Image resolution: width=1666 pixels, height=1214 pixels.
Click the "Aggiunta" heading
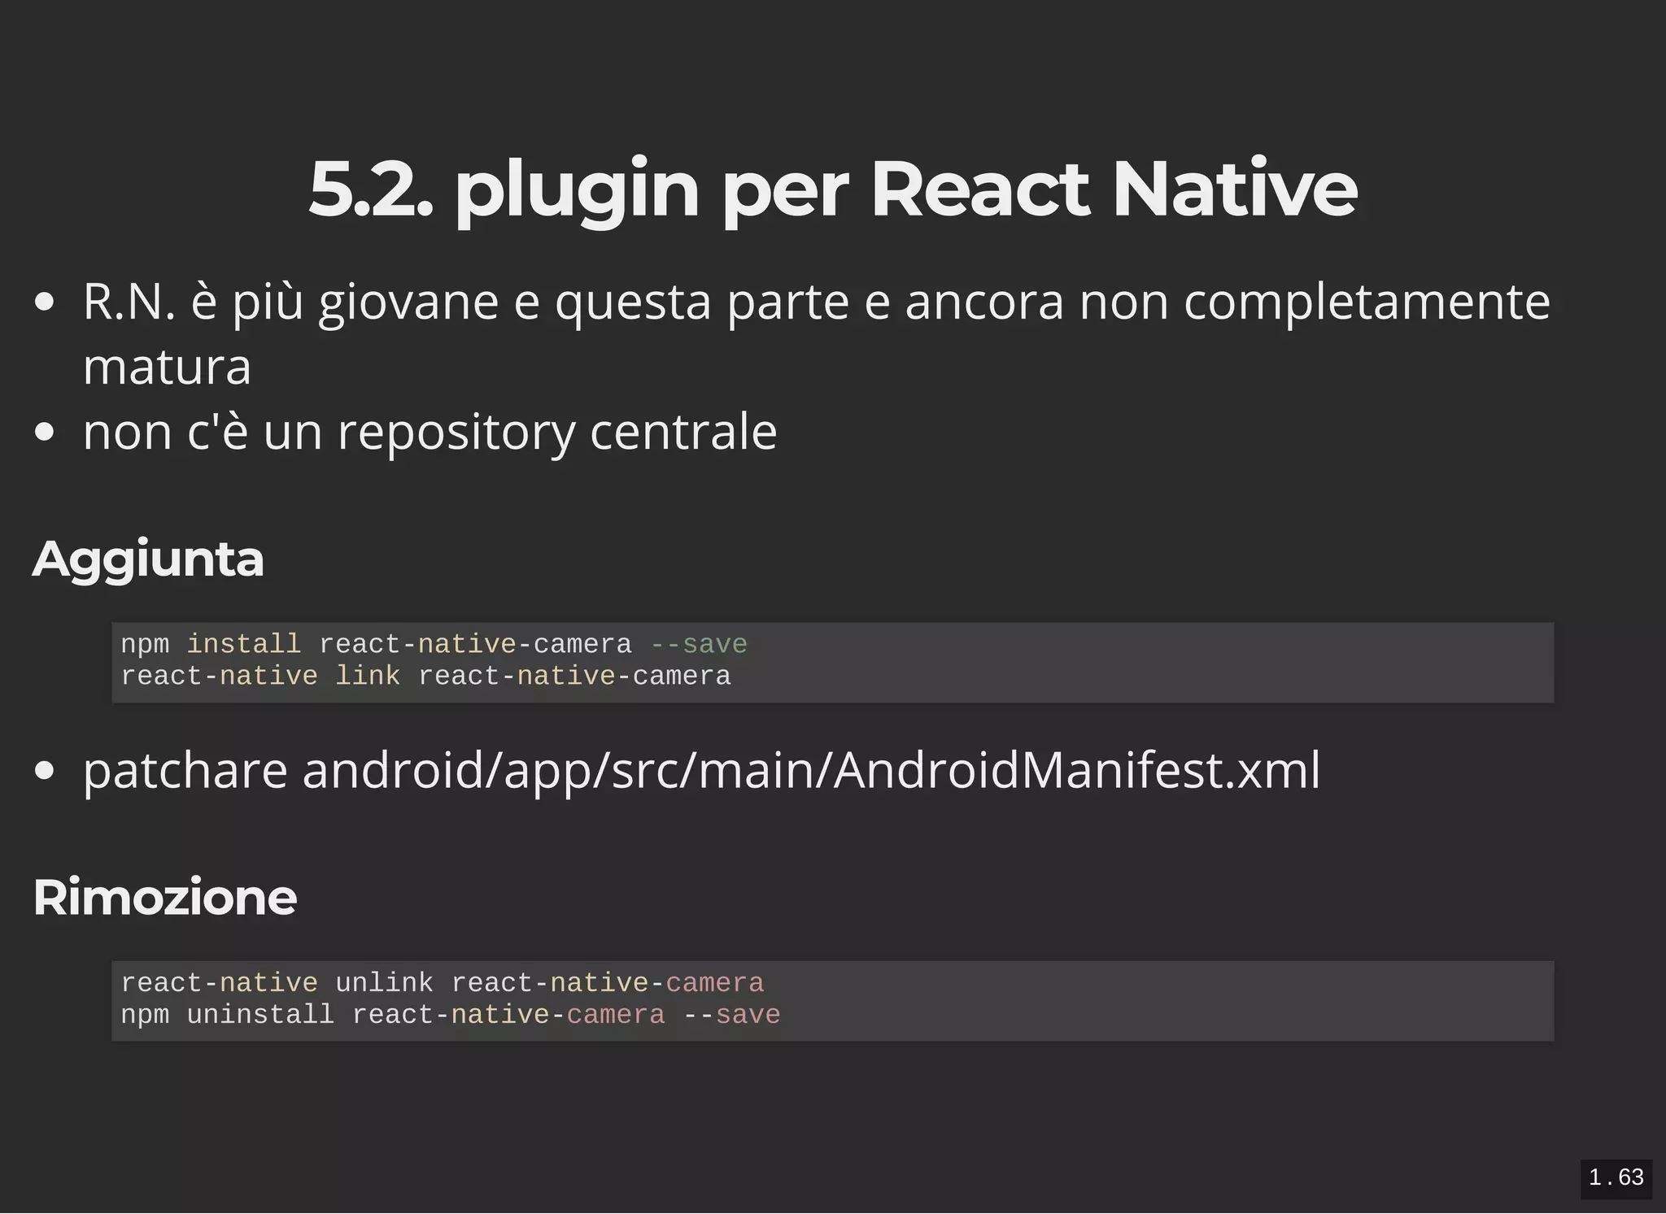[x=148, y=559]
